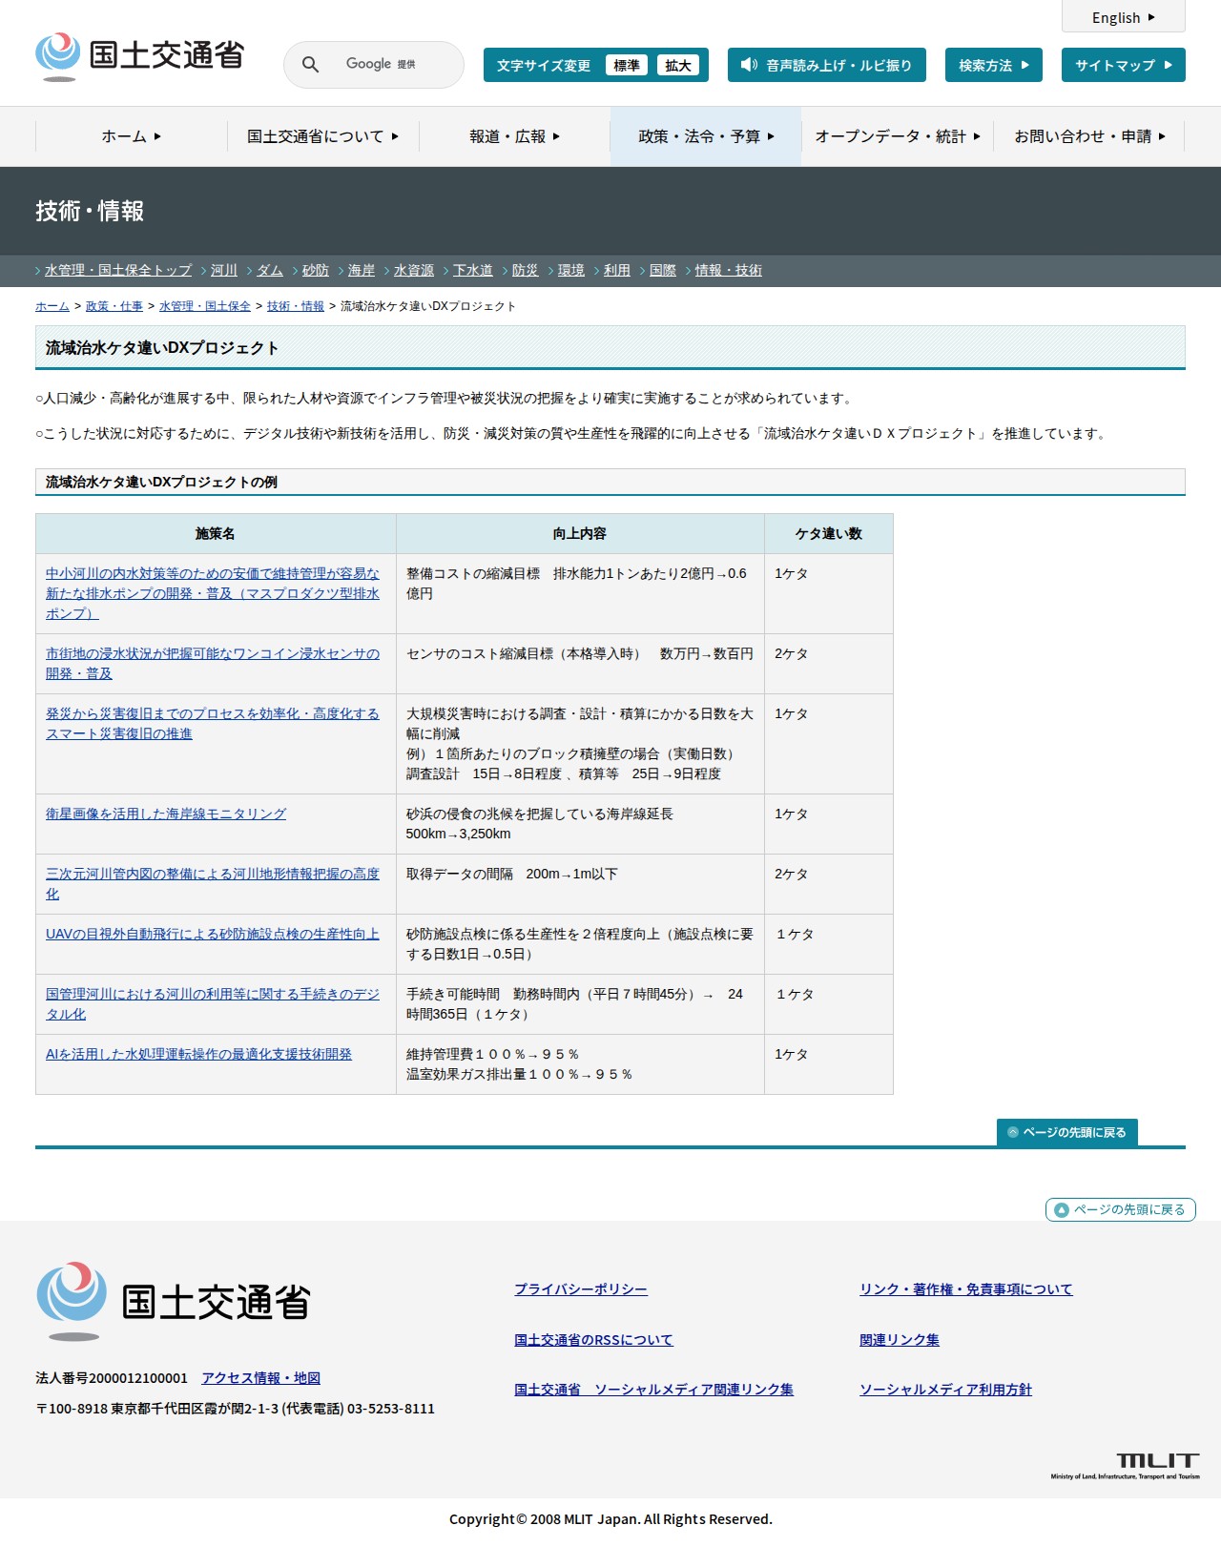Open the スマート災害復旧の推進 project link
Screen dimensions: 1221x1546
213,724
